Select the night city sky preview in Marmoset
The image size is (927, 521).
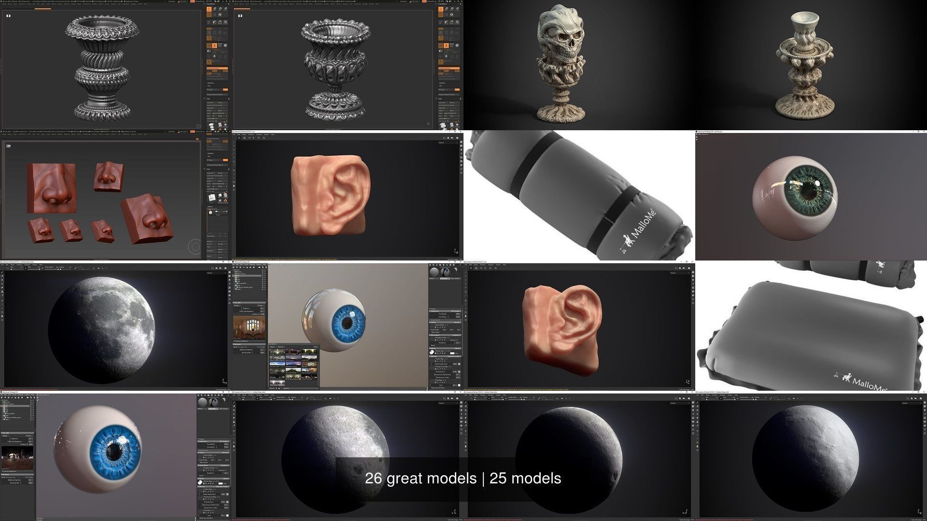(x=17, y=457)
